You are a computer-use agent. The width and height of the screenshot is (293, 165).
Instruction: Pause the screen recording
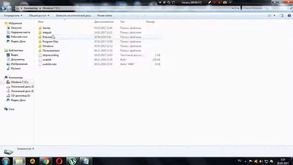click(215, 2)
